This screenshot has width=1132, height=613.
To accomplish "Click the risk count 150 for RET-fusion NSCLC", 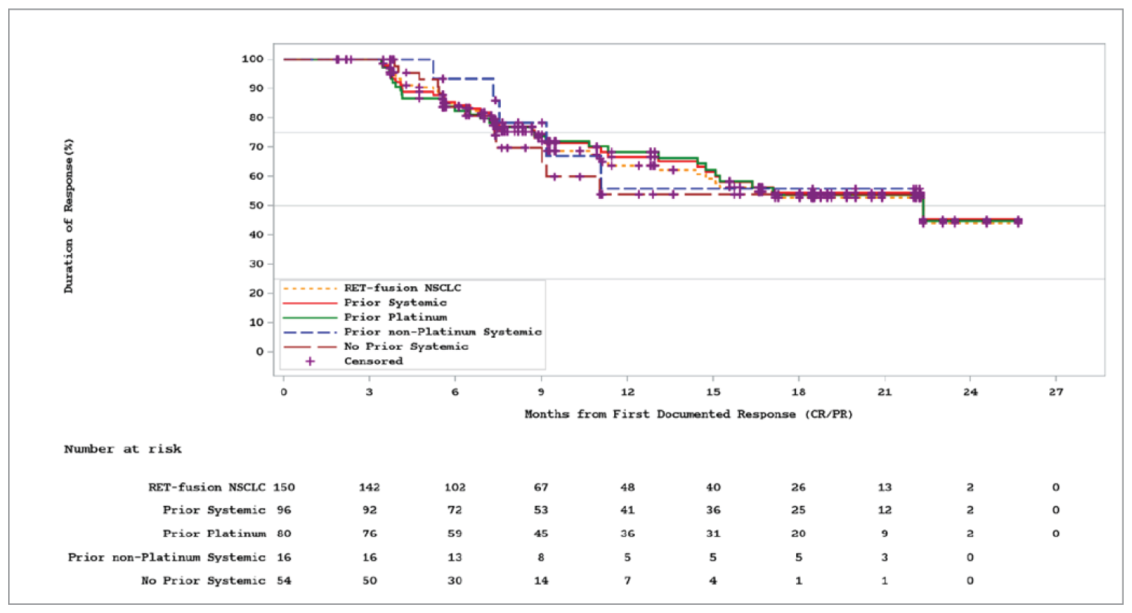I will click(286, 487).
